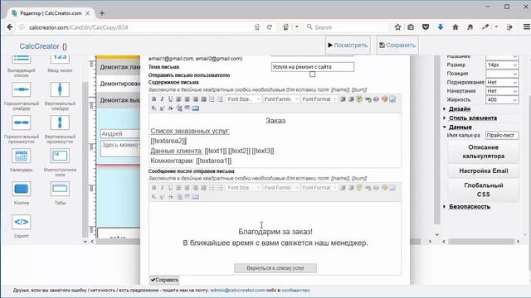This screenshot has width=531, height=298.
Task: Select the Редактор | CalcCreator.com browser tab
Action: tap(51, 13)
